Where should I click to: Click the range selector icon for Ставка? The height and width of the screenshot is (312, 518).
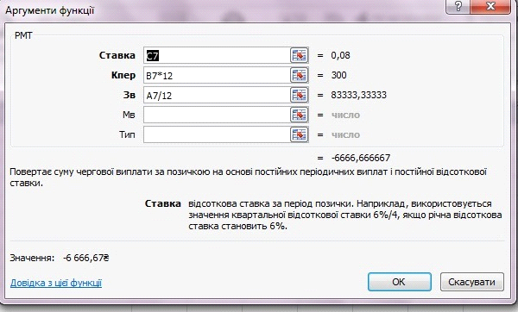(x=300, y=55)
